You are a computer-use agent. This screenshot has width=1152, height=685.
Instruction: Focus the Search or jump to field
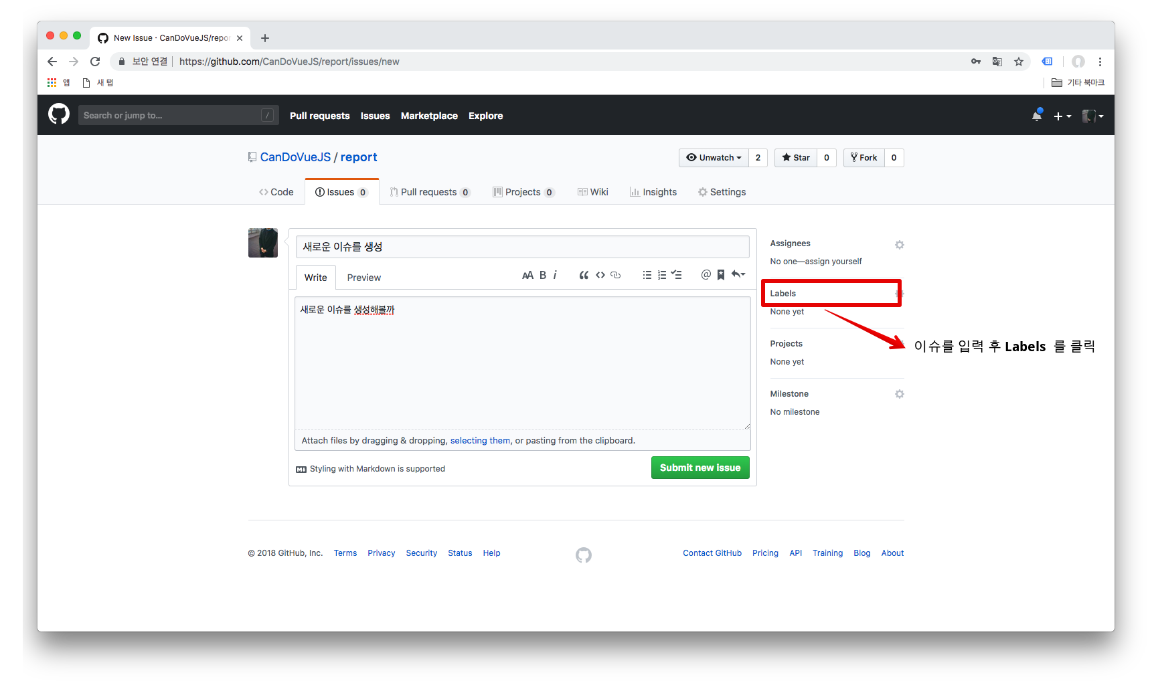coord(178,115)
